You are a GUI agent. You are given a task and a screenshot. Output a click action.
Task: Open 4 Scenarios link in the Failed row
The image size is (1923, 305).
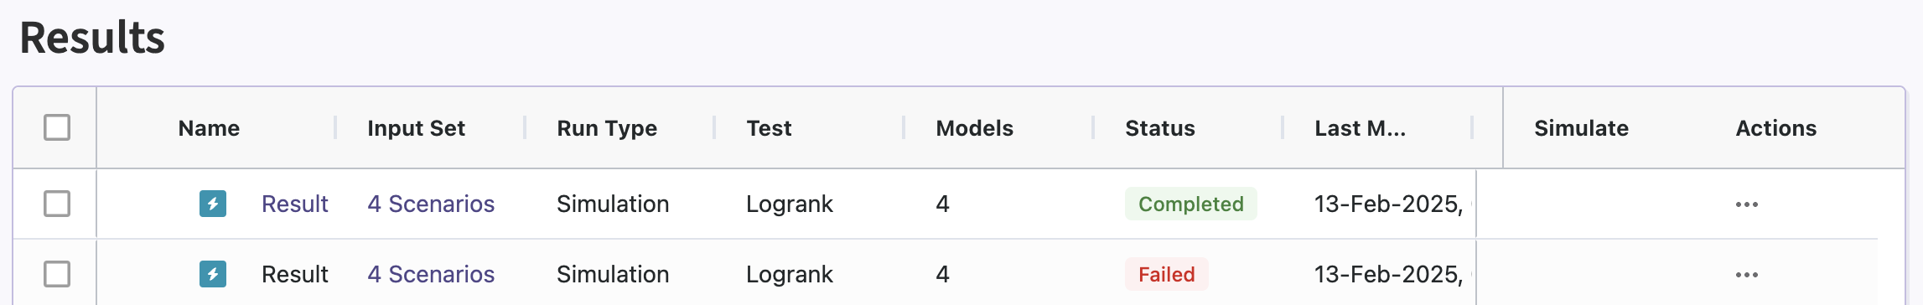(x=431, y=274)
